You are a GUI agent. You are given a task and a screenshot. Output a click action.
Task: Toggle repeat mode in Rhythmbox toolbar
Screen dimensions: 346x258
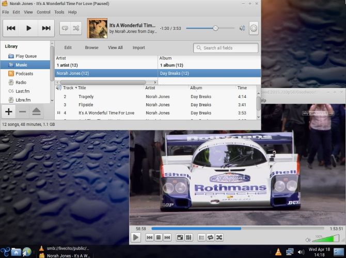pyautogui.click(x=65, y=28)
